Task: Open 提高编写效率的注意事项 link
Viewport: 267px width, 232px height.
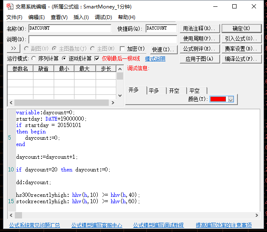Action: 224,225
